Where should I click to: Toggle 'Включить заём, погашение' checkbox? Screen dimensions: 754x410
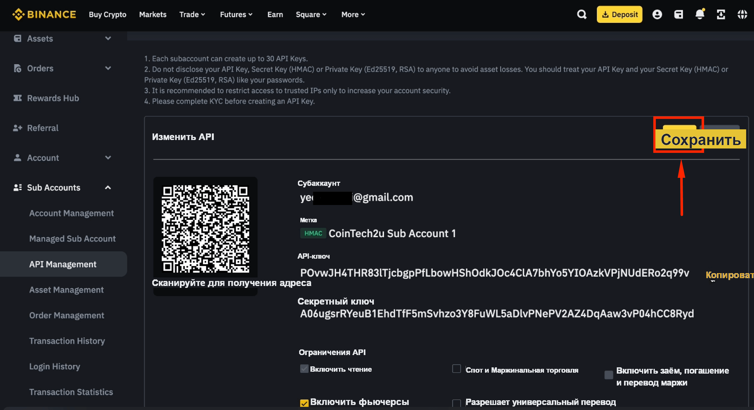609,375
